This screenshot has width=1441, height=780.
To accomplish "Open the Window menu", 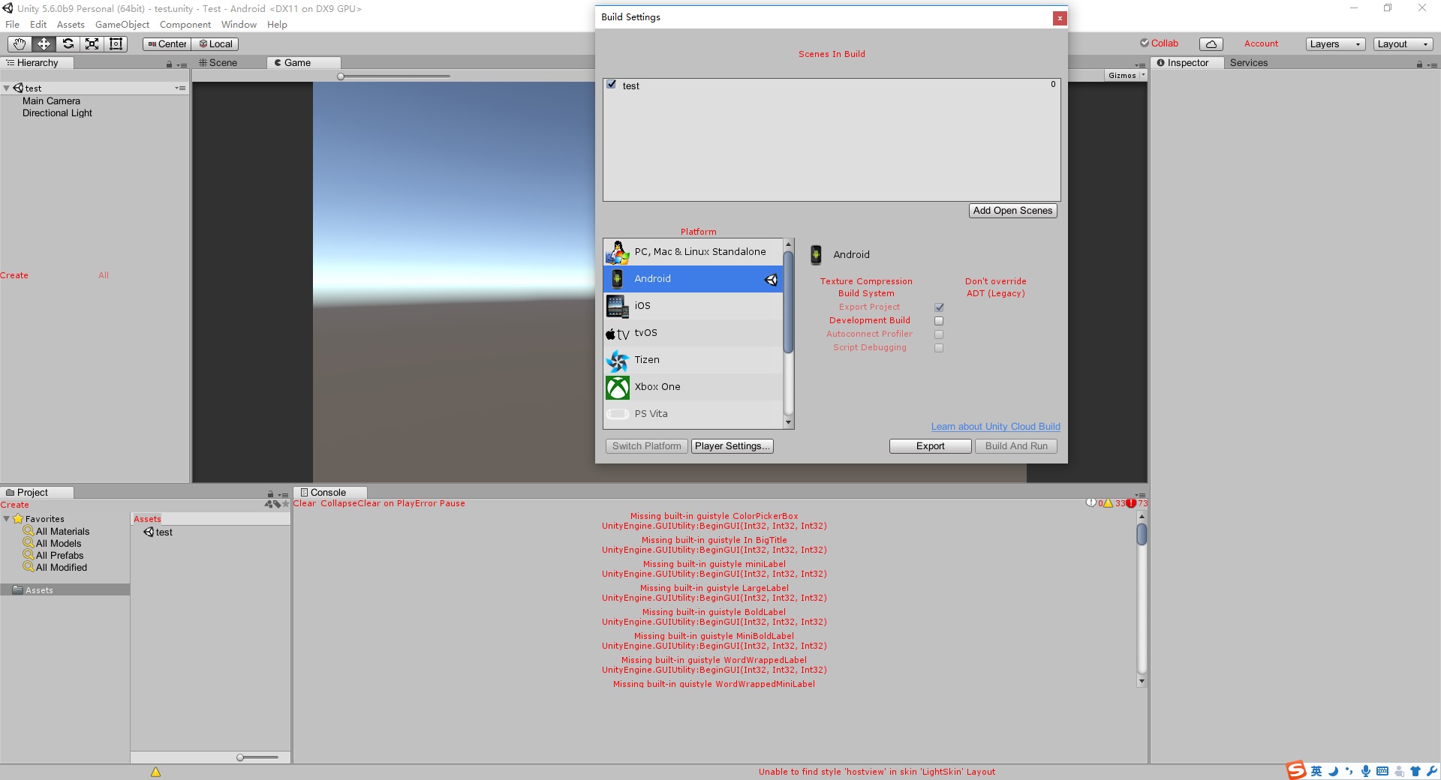I will (x=239, y=25).
